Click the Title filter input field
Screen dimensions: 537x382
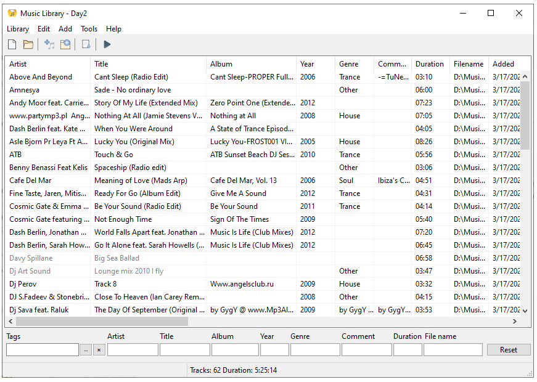(185, 350)
